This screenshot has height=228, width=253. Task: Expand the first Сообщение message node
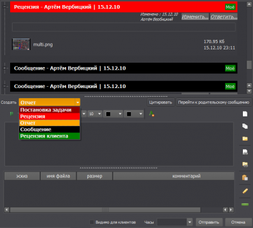click(5, 68)
